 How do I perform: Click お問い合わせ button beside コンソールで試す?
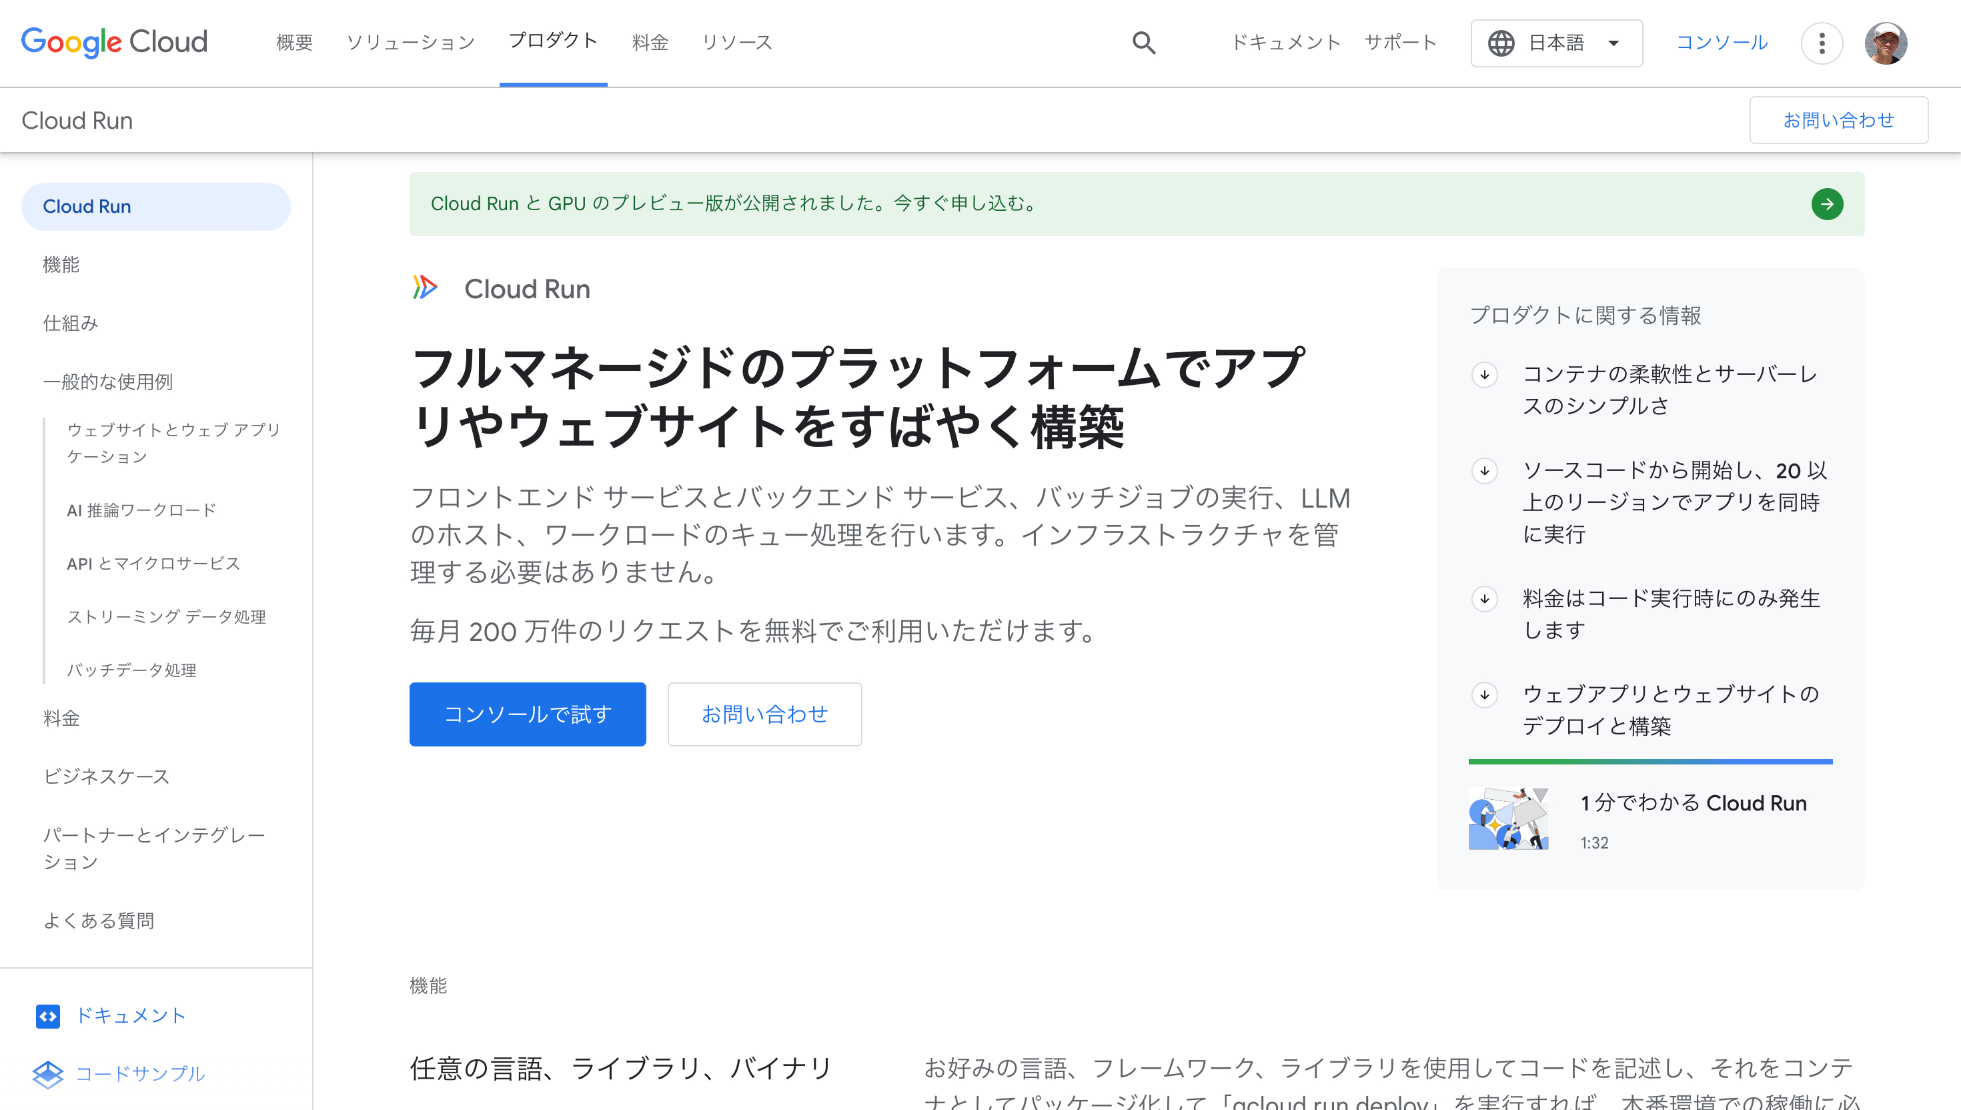coord(764,714)
